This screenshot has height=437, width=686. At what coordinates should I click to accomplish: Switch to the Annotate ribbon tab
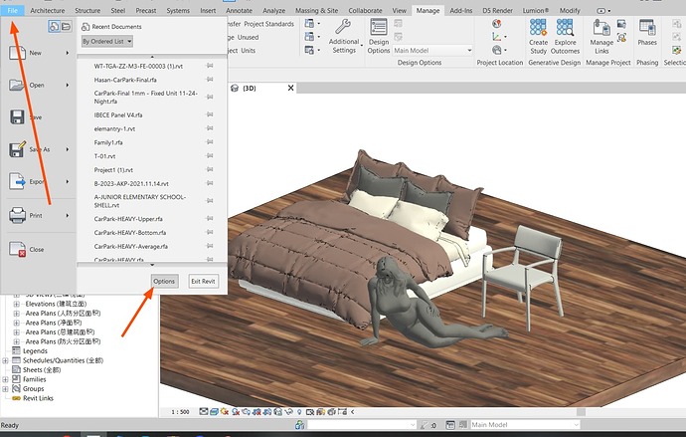click(239, 10)
